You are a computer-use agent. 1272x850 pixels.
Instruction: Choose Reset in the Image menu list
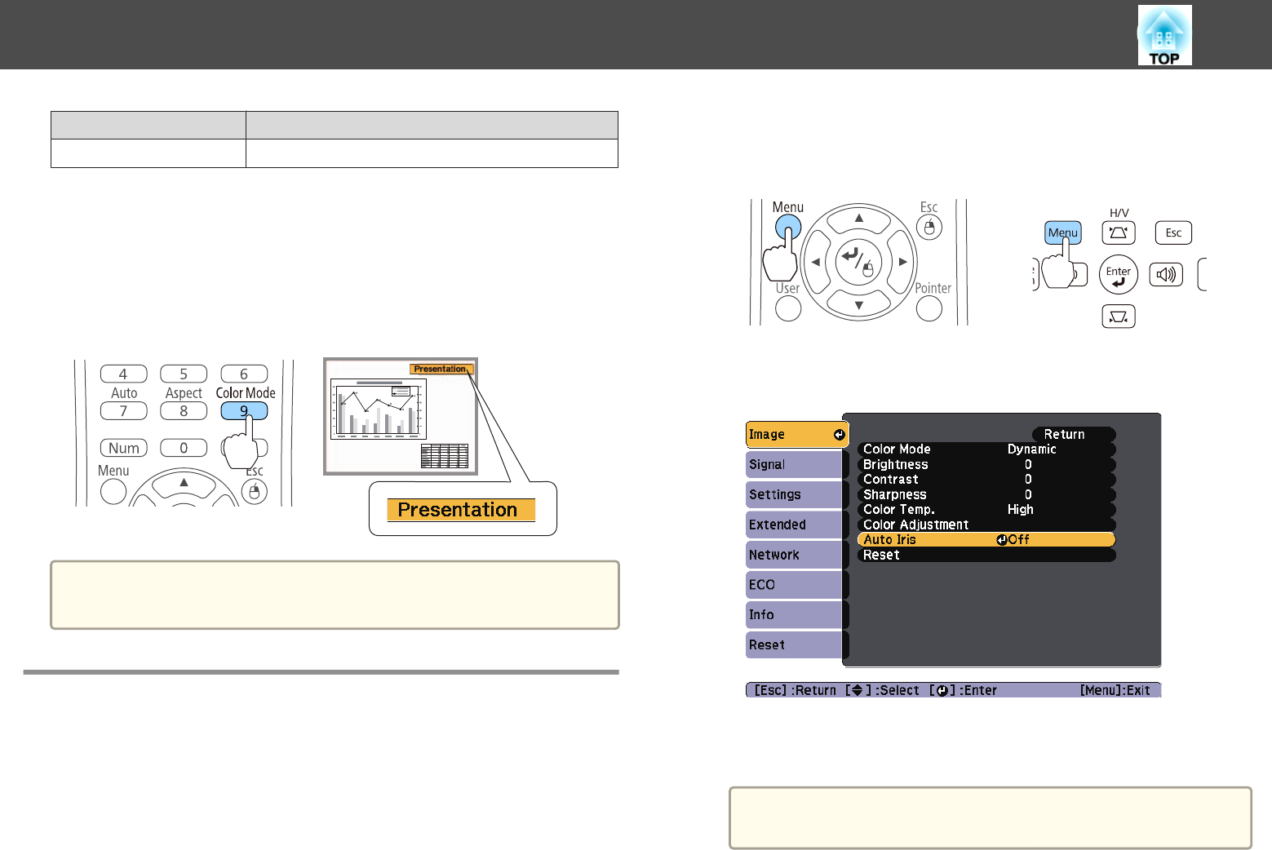coord(986,555)
